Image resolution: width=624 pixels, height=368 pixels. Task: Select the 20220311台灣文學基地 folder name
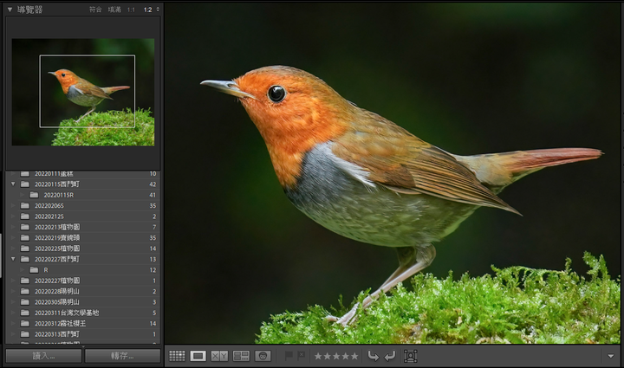pos(67,313)
